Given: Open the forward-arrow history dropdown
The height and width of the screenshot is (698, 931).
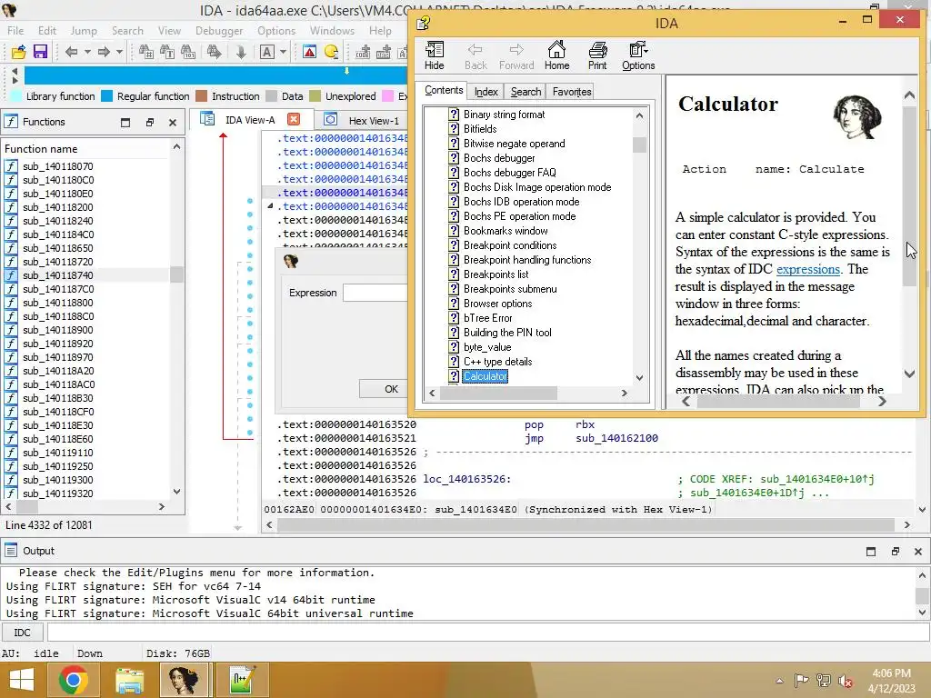Looking at the screenshot, I should click(119, 52).
